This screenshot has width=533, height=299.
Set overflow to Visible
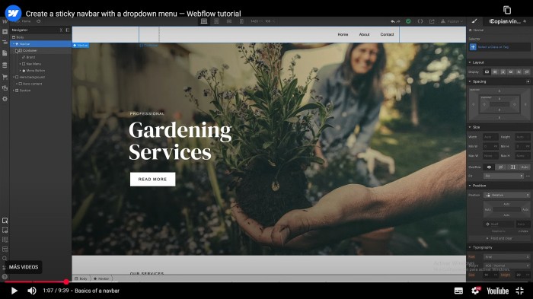click(x=489, y=167)
